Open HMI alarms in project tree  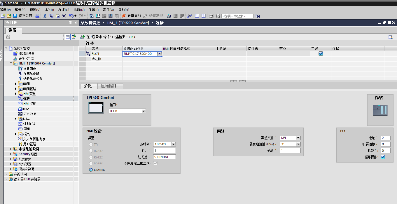pyautogui.click(x=29, y=104)
